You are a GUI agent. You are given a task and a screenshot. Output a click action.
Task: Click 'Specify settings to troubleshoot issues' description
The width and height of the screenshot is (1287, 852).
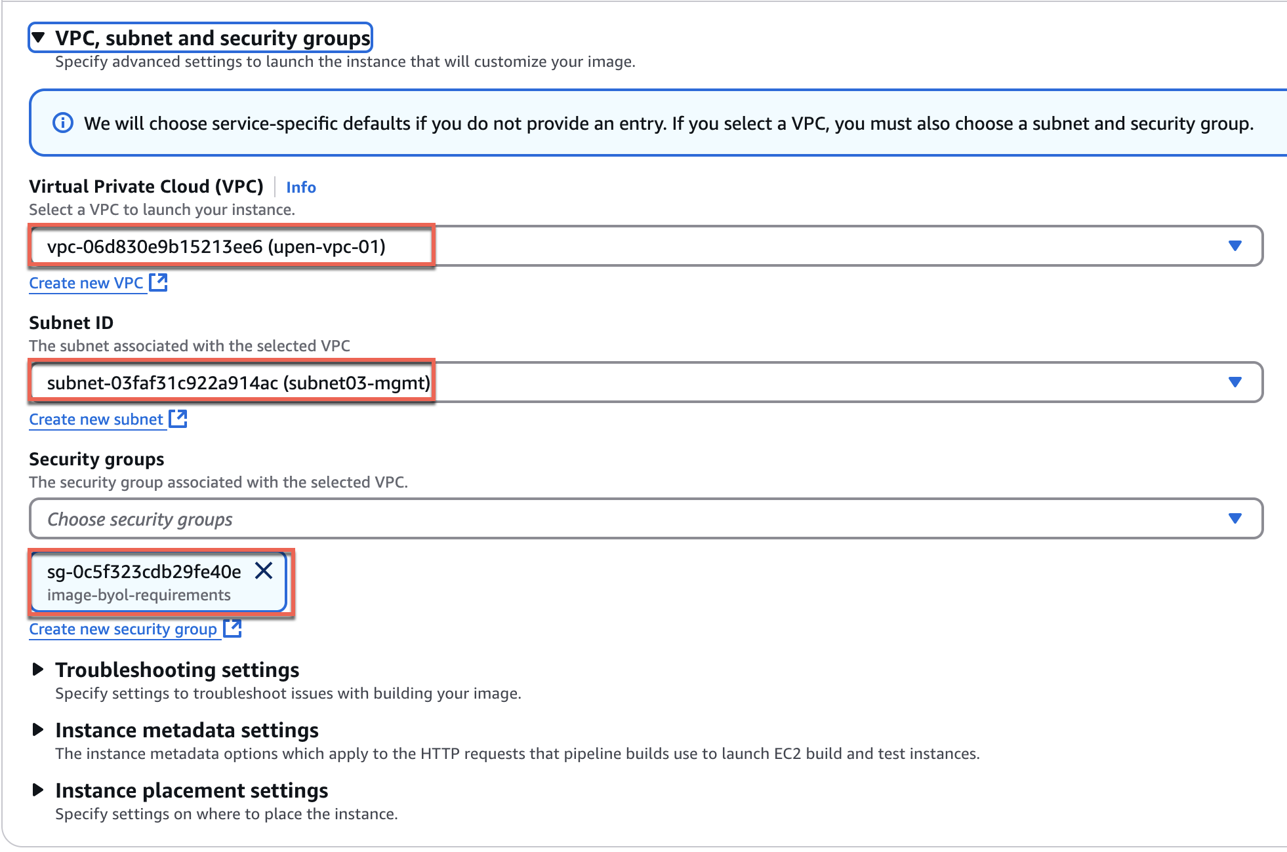288,693
